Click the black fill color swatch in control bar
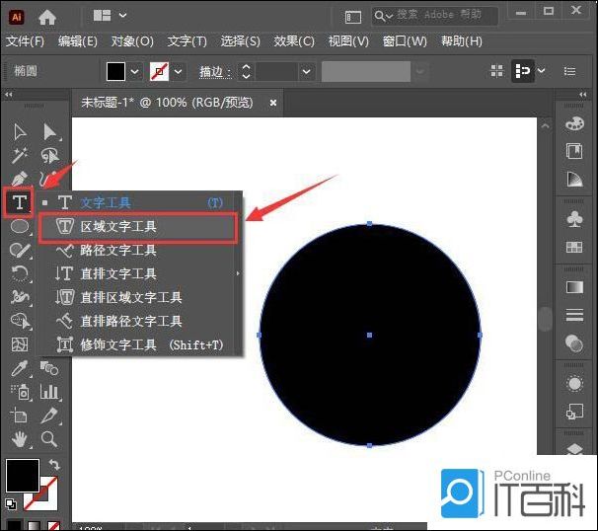This screenshot has height=531, width=598. [115, 71]
